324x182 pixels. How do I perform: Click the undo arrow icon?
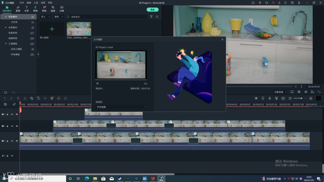tap(5, 98)
